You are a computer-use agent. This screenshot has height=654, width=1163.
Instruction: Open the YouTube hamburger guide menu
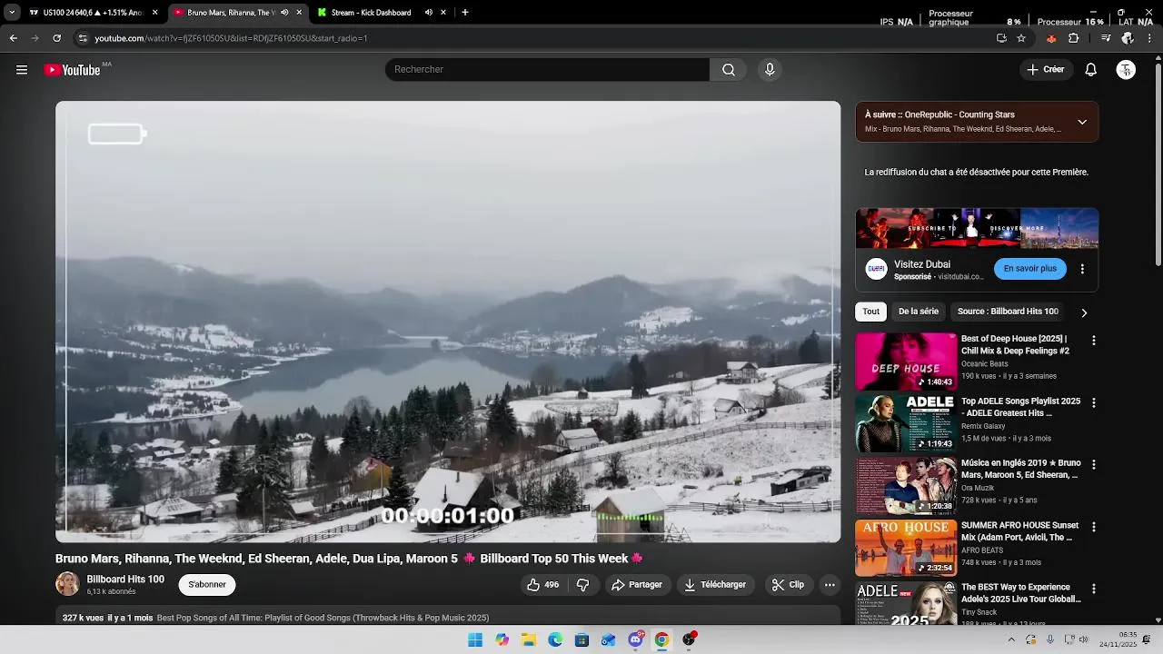(22, 70)
